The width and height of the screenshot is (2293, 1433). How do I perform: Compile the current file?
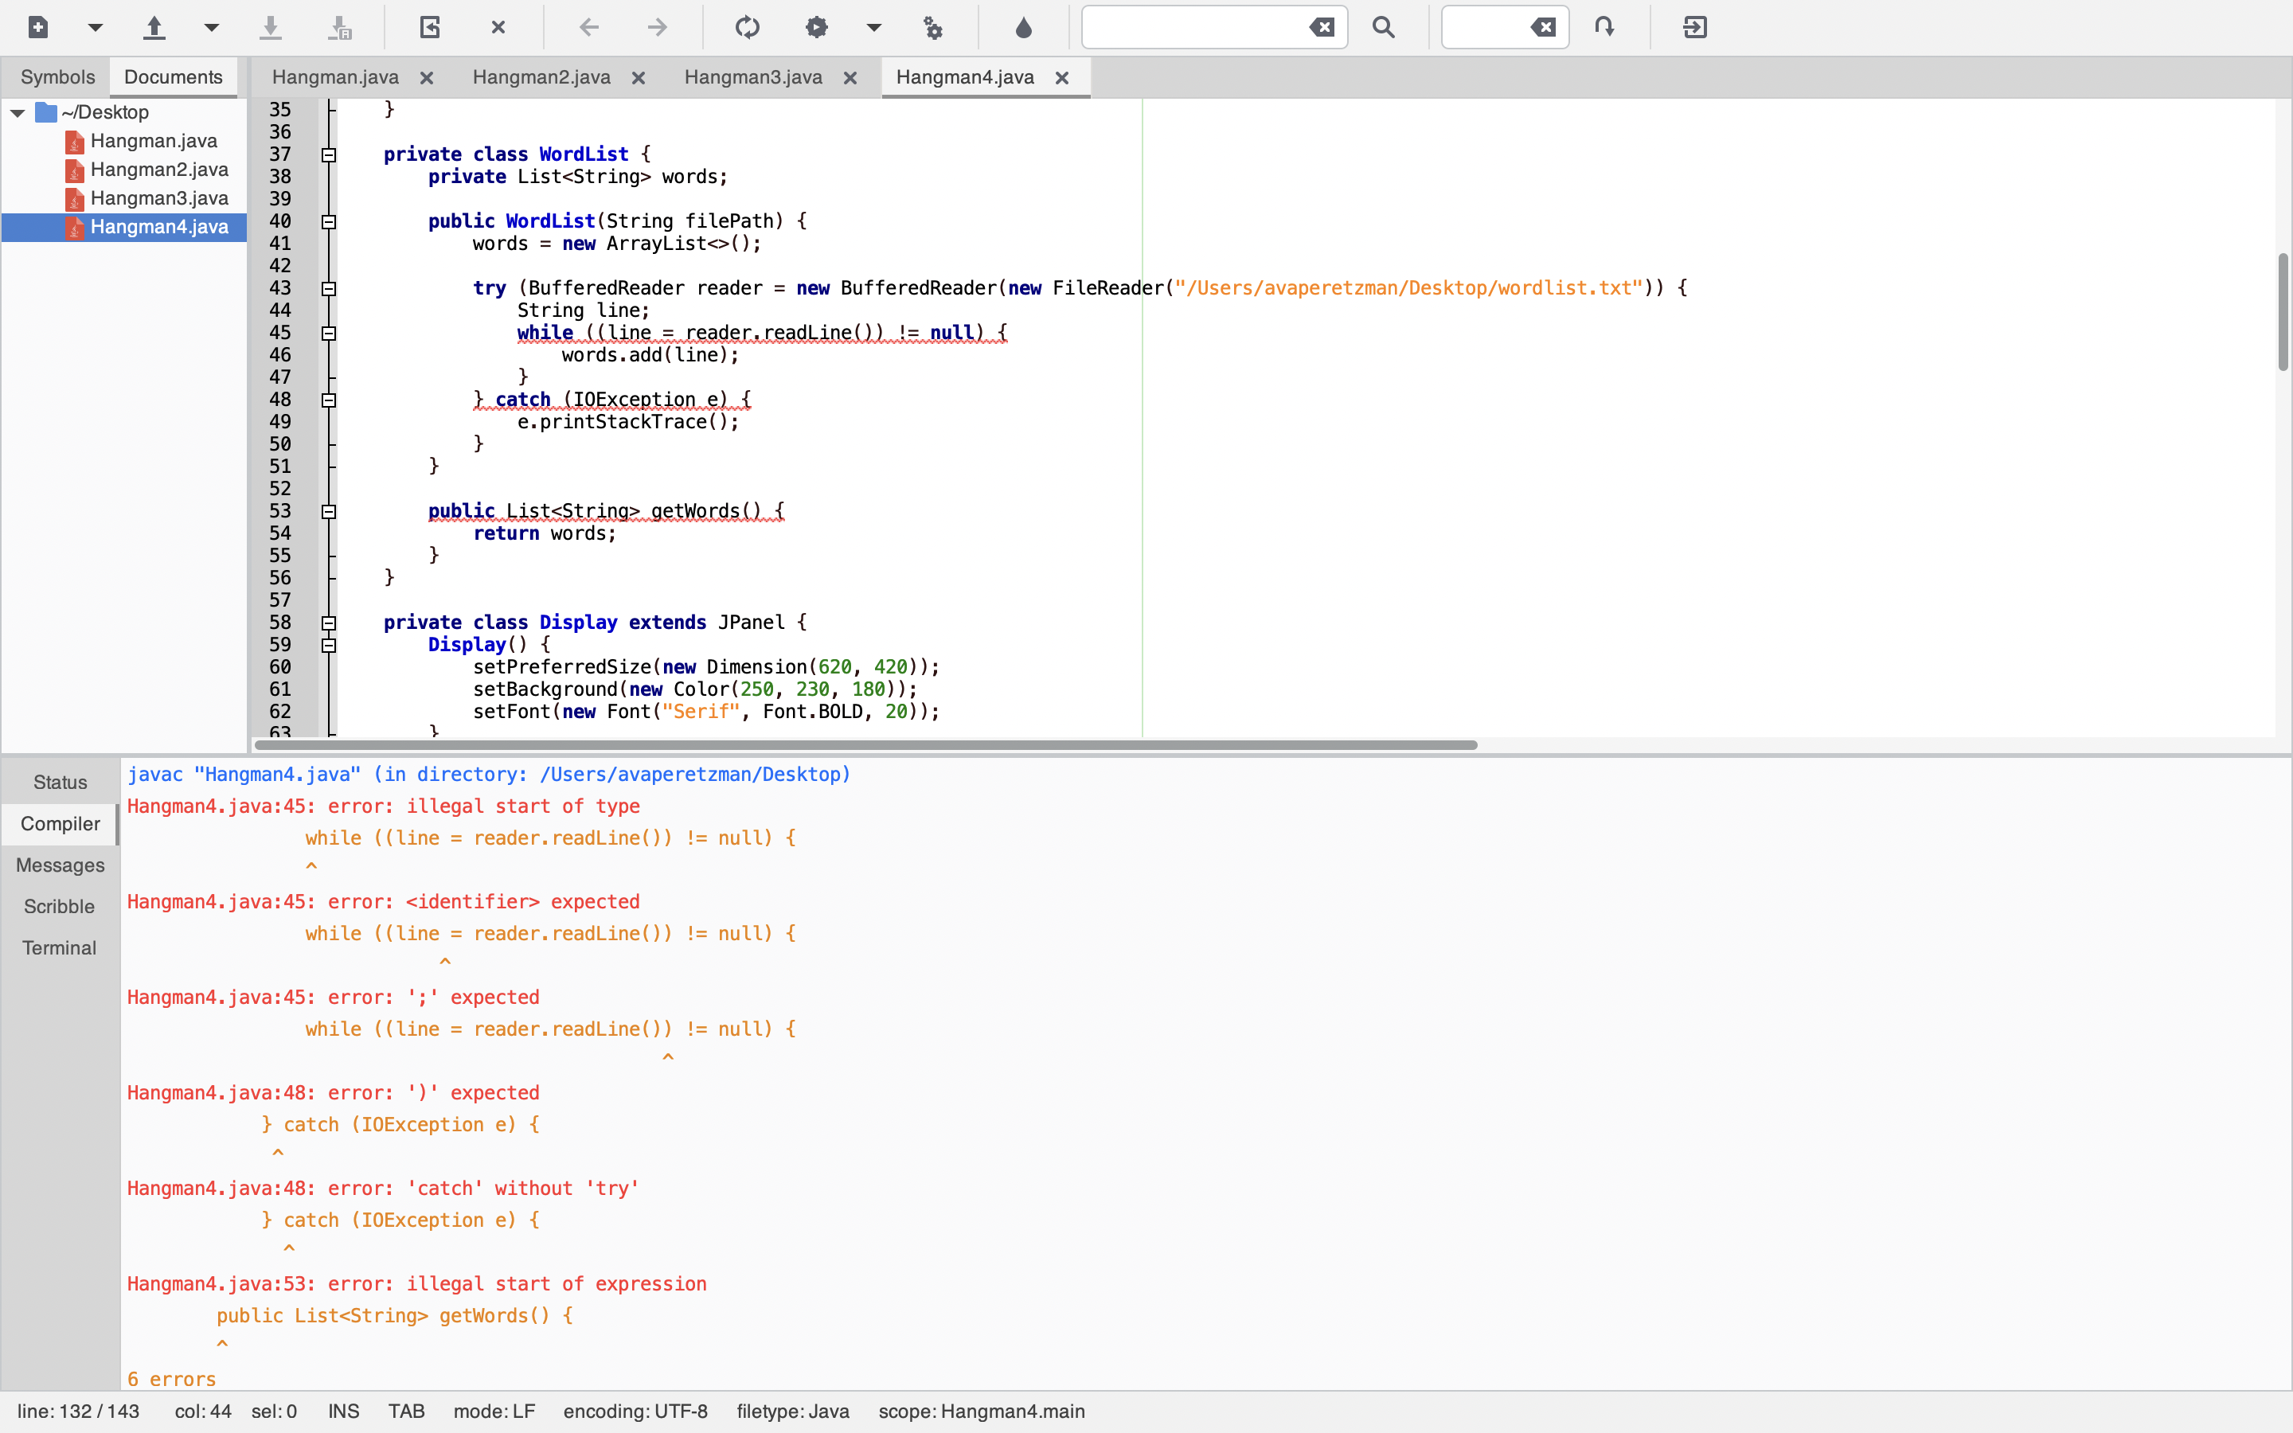click(x=748, y=28)
